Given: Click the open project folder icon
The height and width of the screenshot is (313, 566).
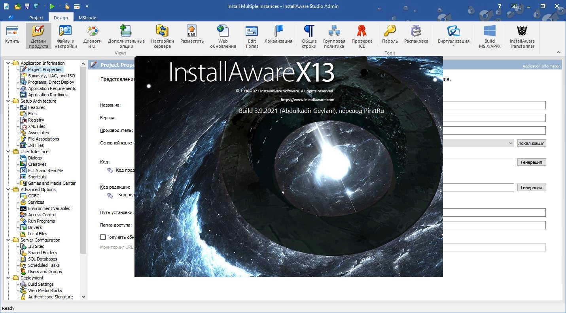Looking at the screenshot, I should coord(17,6).
